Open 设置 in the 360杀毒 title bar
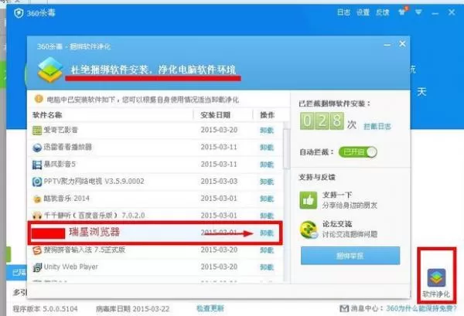The height and width of the screenshot is (316, 464). coord(363,12)
